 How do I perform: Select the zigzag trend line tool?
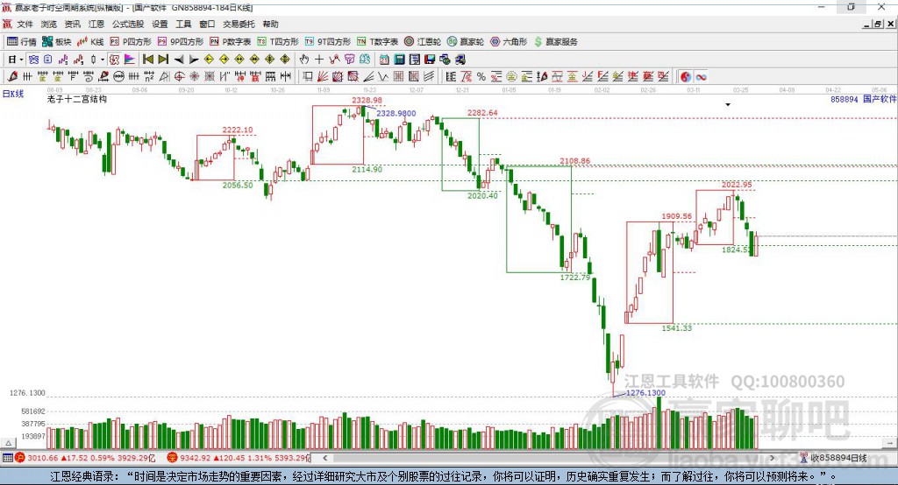pos(383,77)
